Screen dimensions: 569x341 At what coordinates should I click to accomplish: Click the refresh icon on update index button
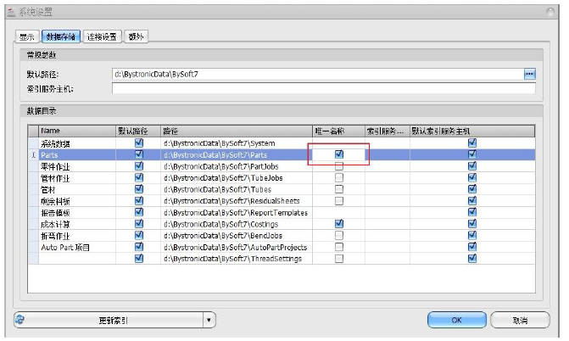click(20, 320)
